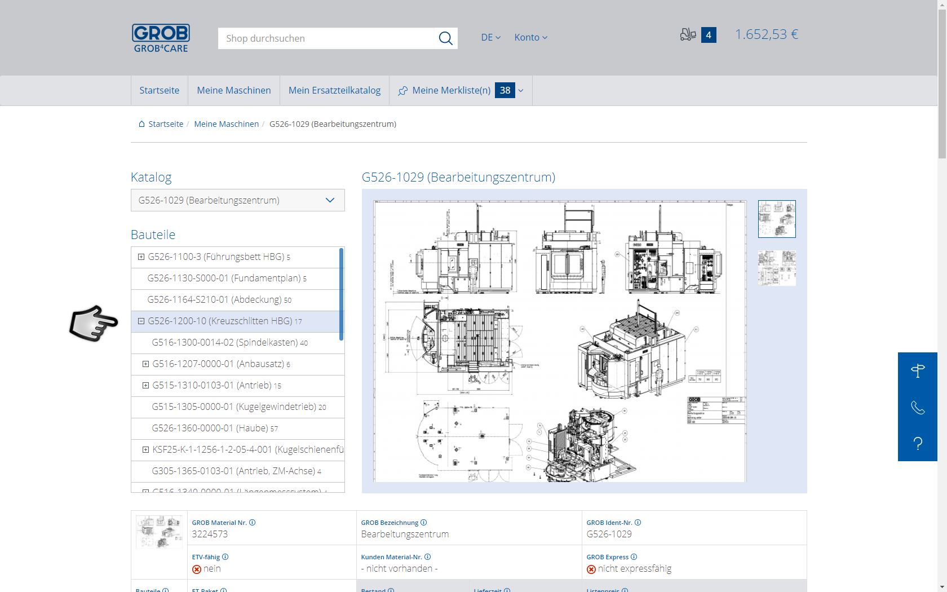Image resolution: width=947 pixels, height=592 pixels.
Task: Select the second drawing thumbnail
Action: click(777, 268)
